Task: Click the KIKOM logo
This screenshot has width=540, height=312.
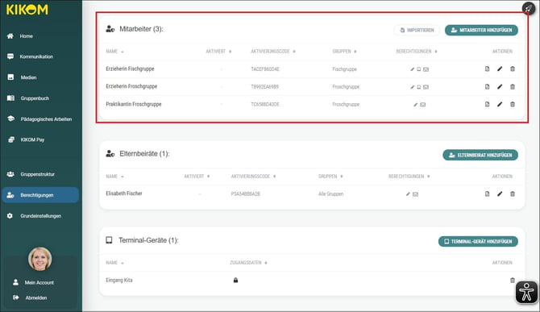Action: (x=27, y=10)
